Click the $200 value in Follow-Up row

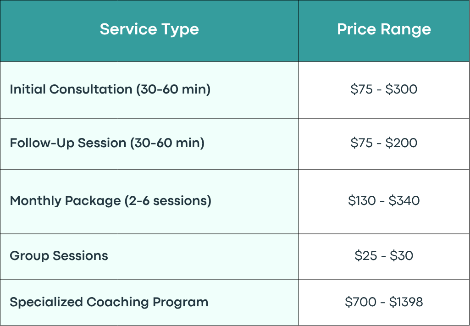[x=401, y=143]
